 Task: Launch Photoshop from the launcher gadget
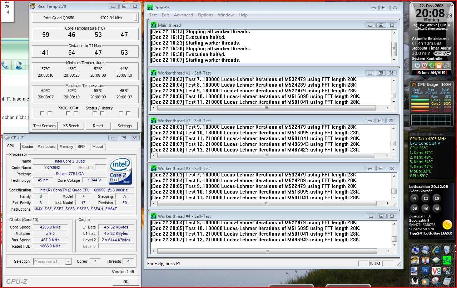point(426,271)
